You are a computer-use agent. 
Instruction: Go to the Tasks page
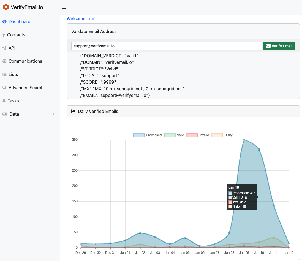[13, 101]
